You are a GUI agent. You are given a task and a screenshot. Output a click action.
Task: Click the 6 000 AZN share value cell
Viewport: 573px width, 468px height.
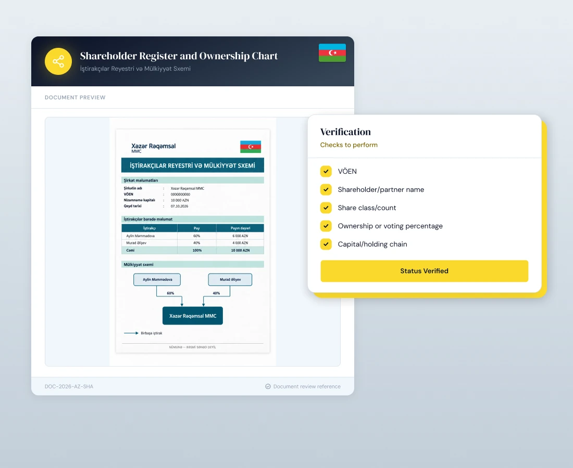point(240,236)
